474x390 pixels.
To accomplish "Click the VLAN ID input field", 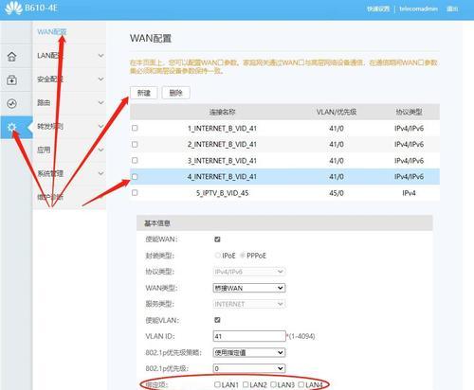I will 249,336.
